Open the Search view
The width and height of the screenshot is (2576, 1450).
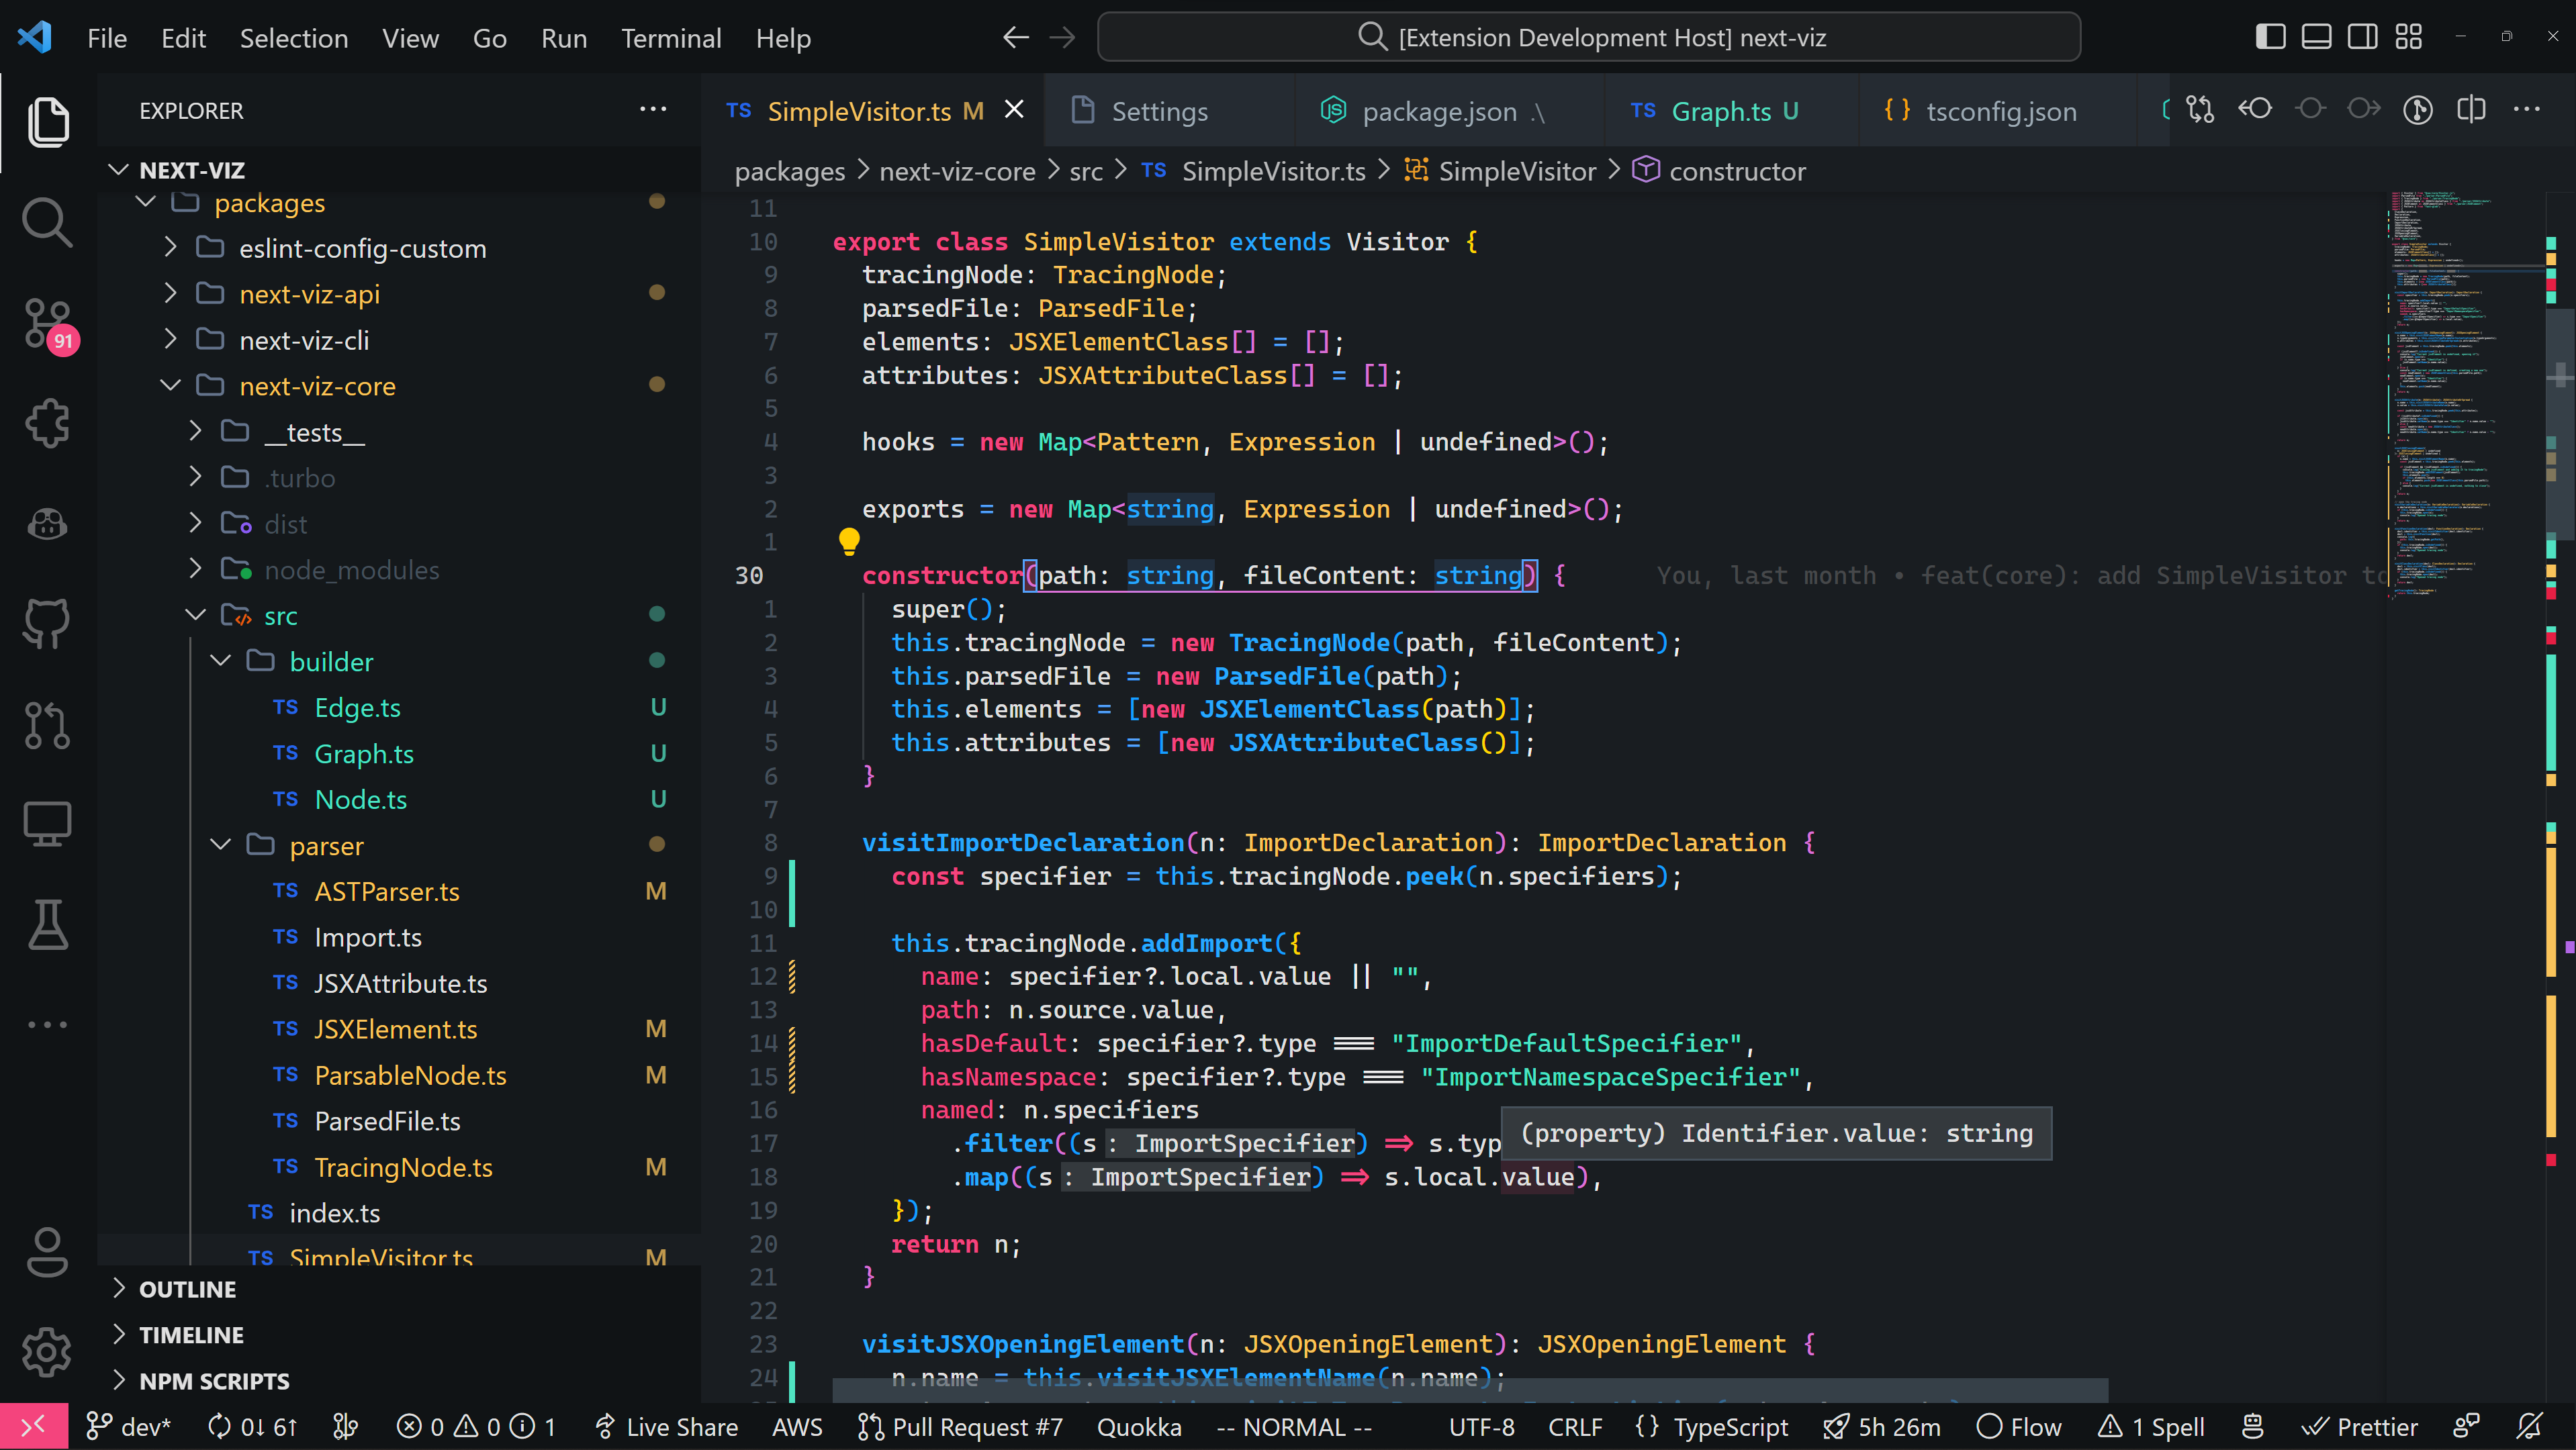click(x=48, y=222)
